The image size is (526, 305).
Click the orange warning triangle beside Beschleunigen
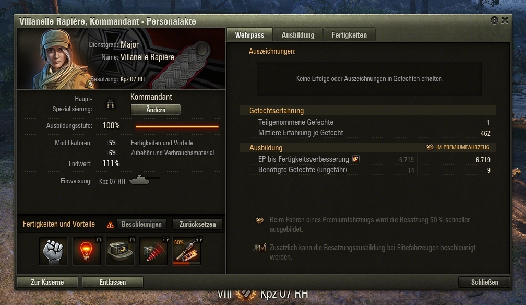point(110,225)
